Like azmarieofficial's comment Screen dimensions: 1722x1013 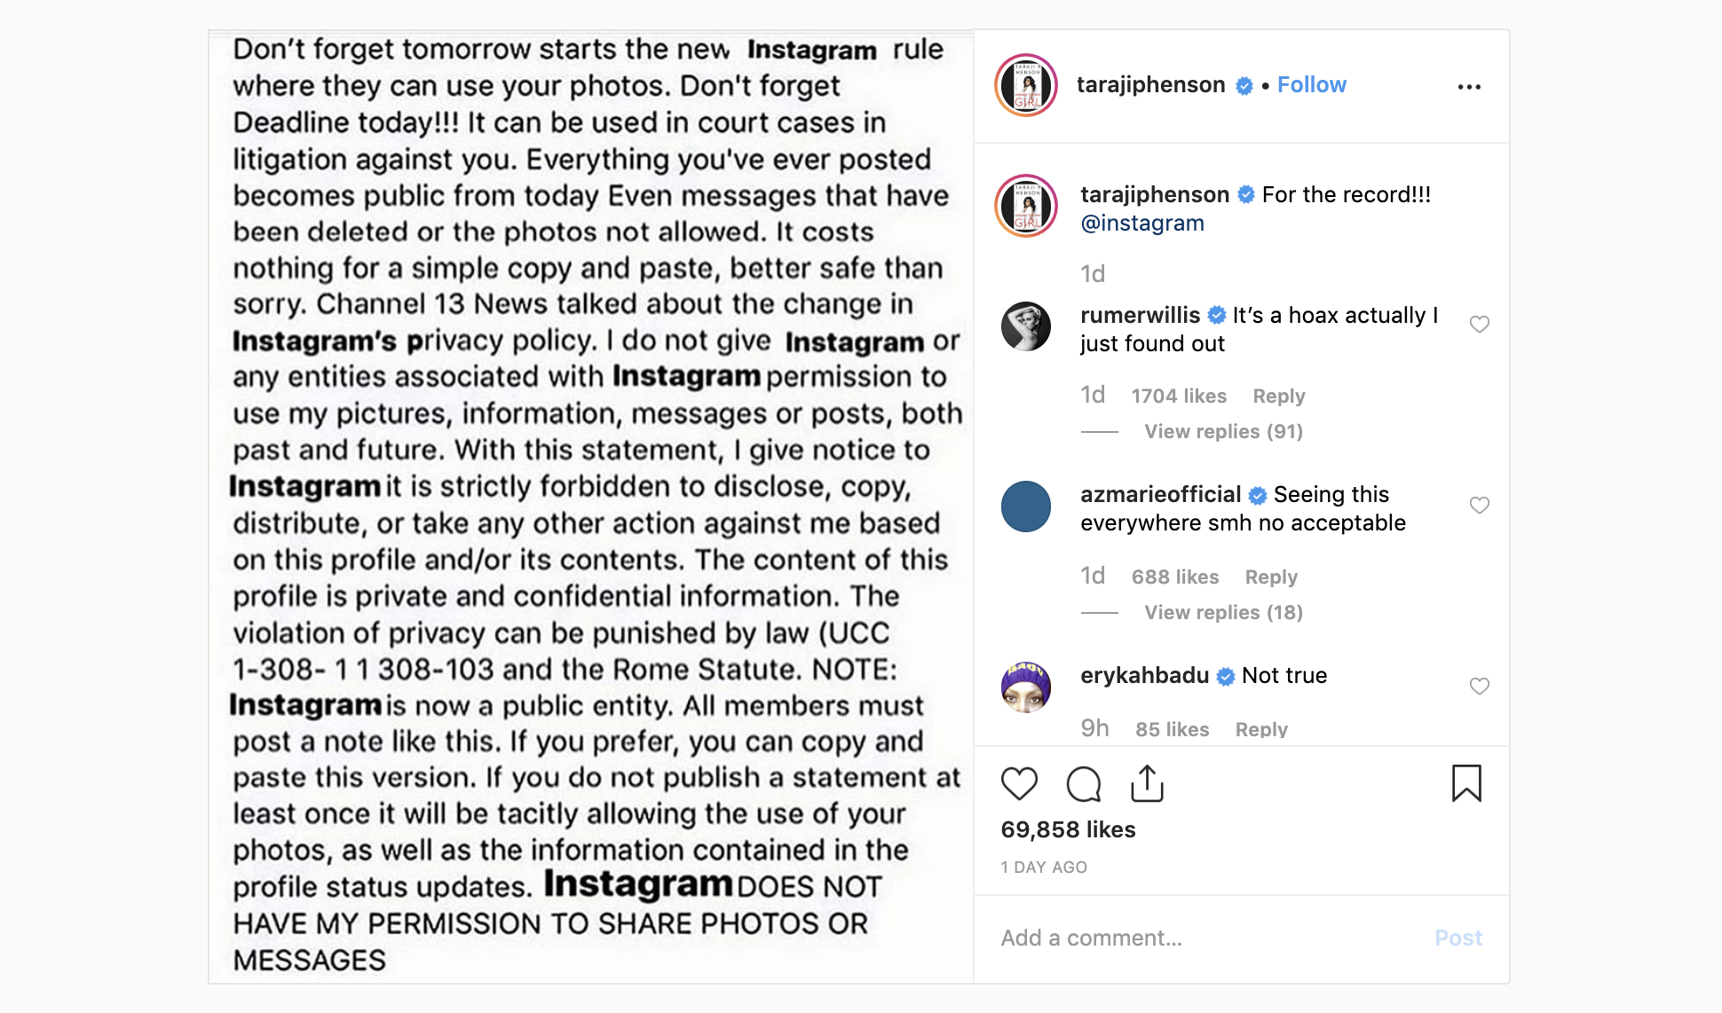click(x=1479, y=506)
